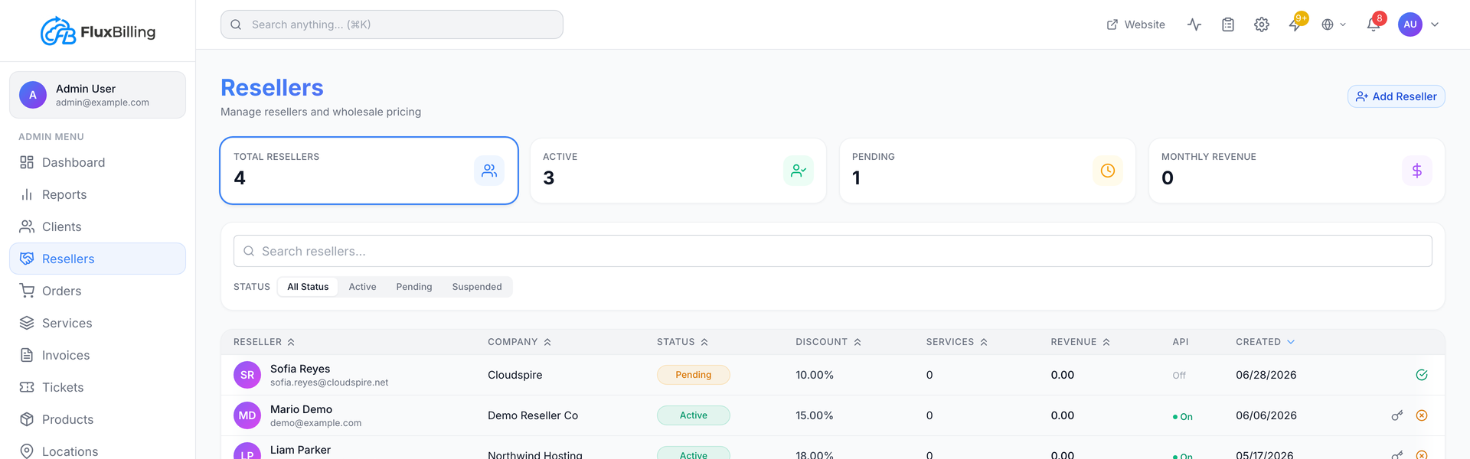This screenshot has height=459, width=1470.
Task: Focus the Search resellers field
Action: pos(833,251)
